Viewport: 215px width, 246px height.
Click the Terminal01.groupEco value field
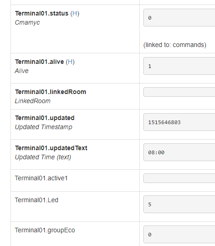(179, 235)
